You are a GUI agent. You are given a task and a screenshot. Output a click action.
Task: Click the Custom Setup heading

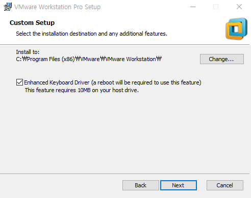32,23
